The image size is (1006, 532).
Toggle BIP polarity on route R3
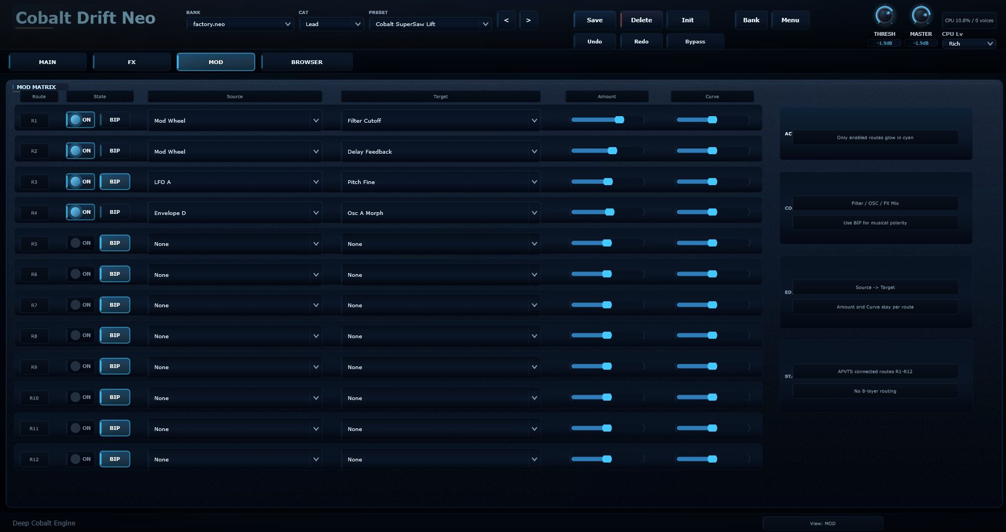[115, 182]
